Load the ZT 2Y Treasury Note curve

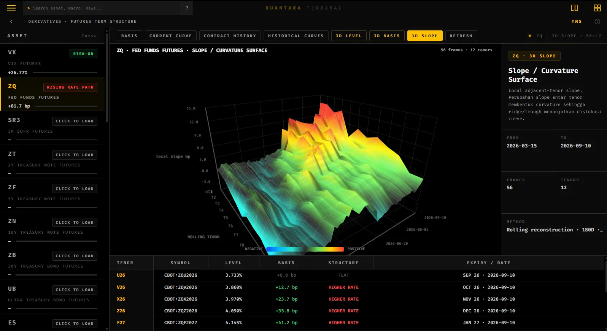[x=75, y=155]
